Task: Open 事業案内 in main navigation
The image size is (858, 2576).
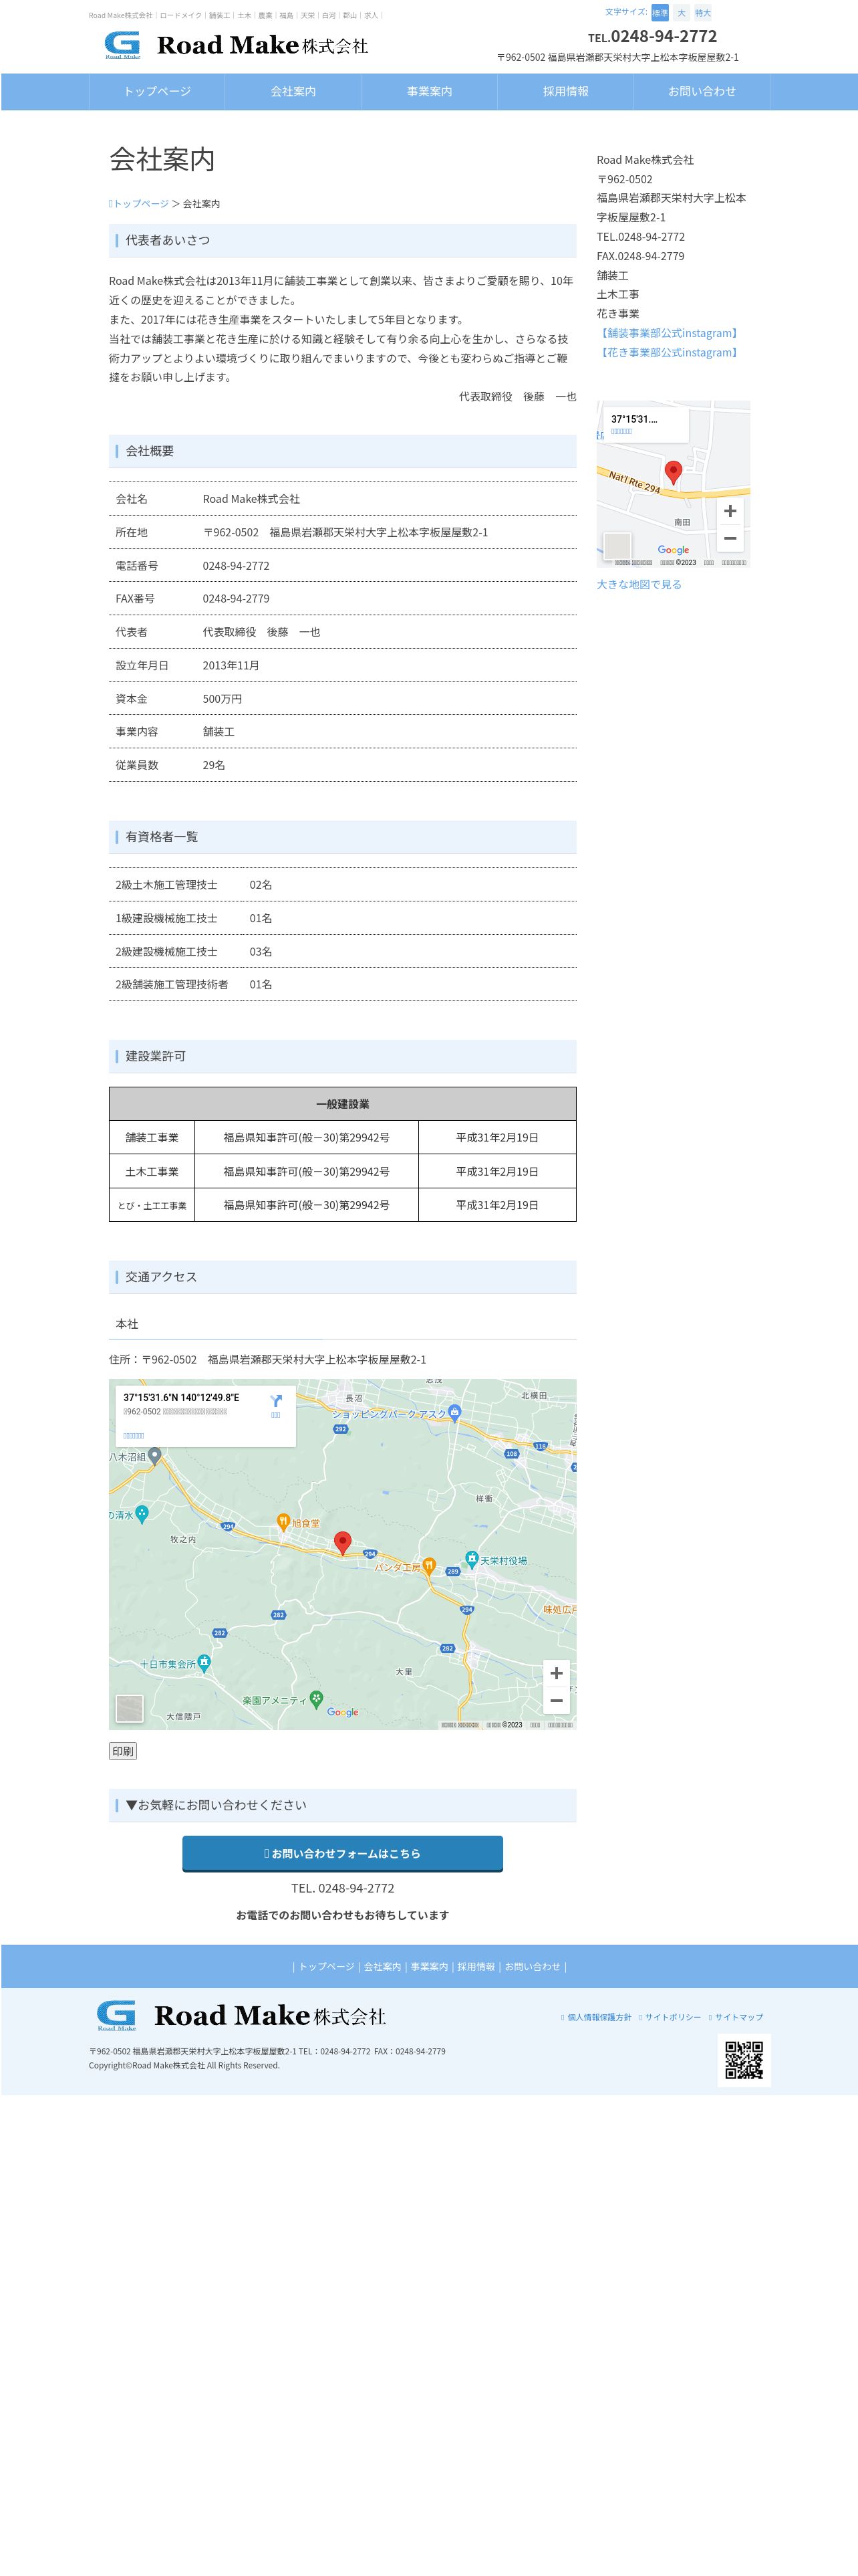Action: click(430, 91)
